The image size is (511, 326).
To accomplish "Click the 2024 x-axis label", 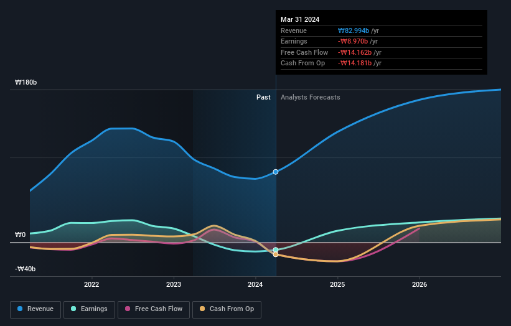I will point(255,285).
